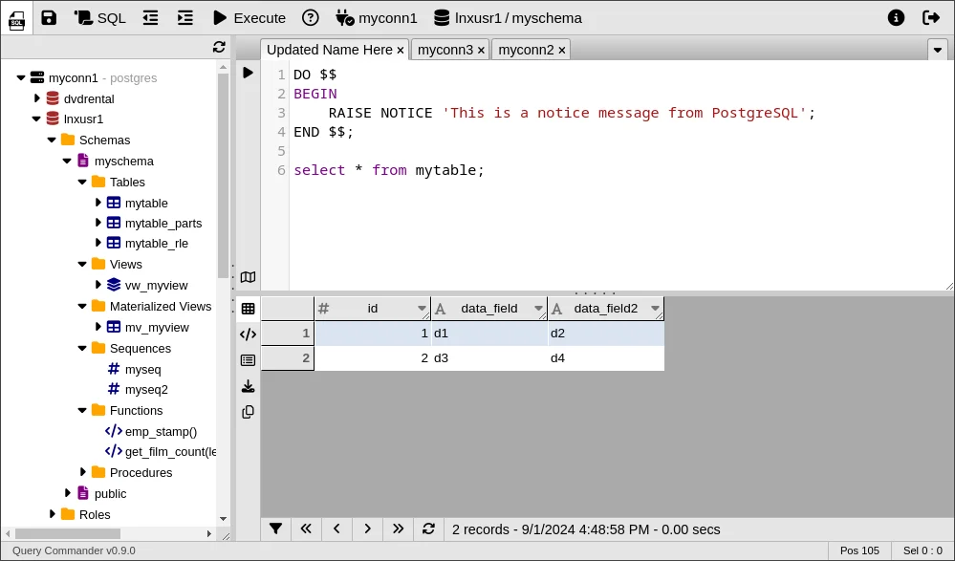955x561 pixels.
Task: Download results with export icon
Action: (x=248, y=386)
